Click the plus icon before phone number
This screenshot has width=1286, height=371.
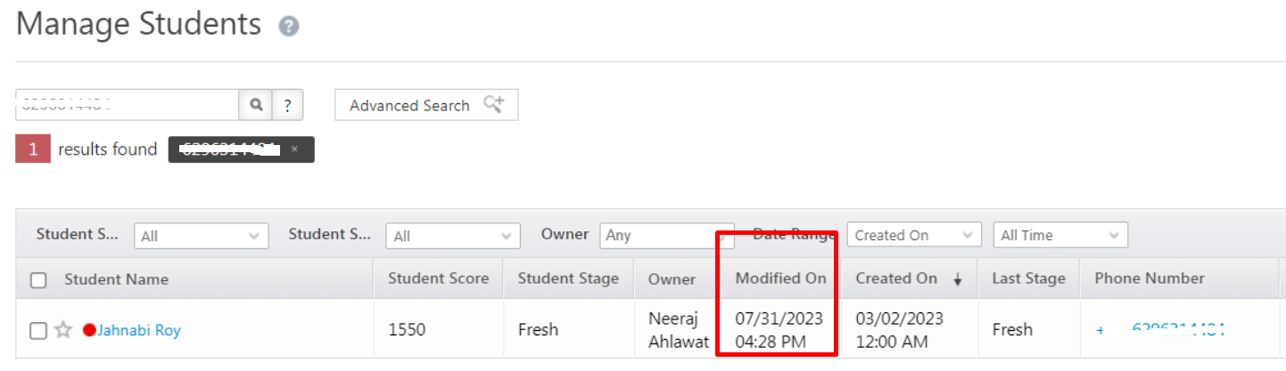(x=1100, y=330)
